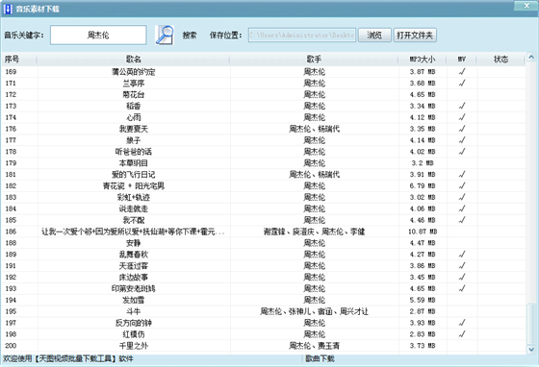Sort by 序号 column header
The width and height of the screenshot is (539, 367).
pos(12,60)
